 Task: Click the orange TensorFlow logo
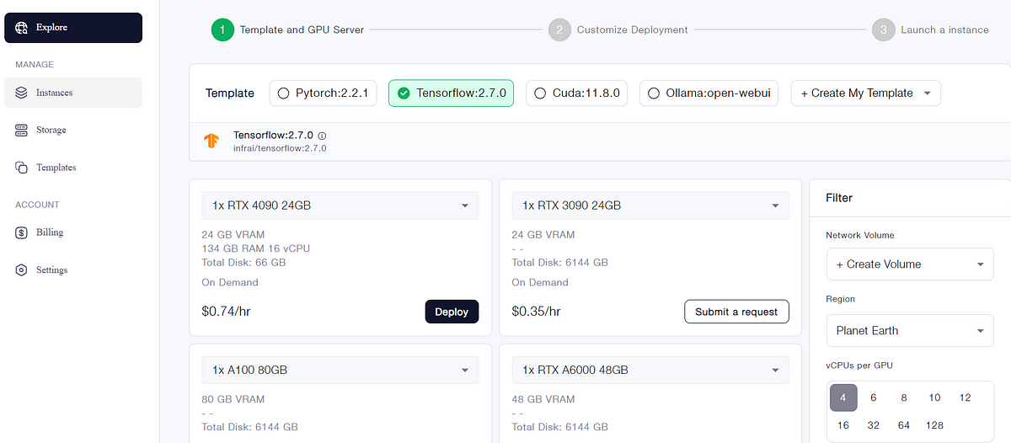[211, 141]
